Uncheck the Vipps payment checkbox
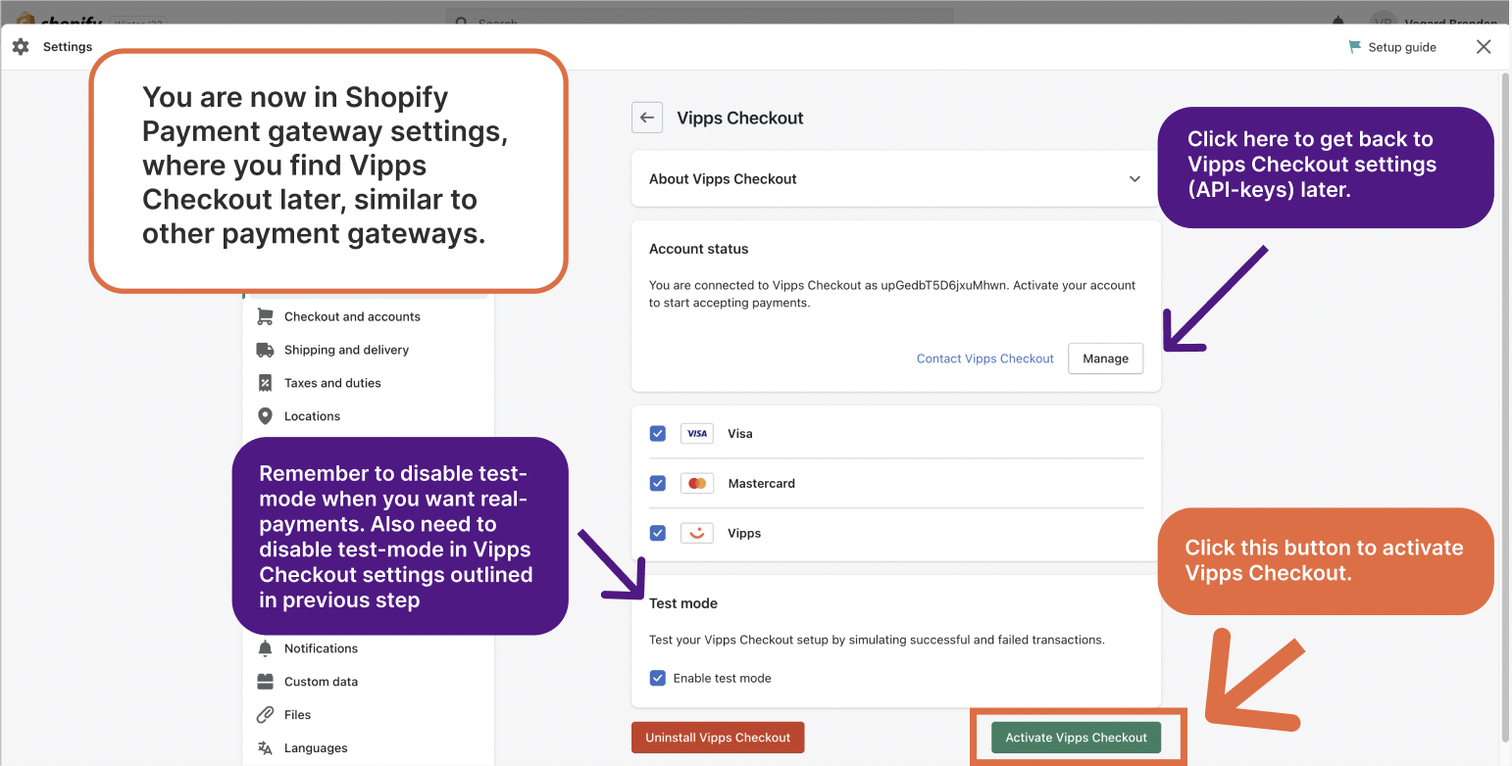 [x=658, y=533]
